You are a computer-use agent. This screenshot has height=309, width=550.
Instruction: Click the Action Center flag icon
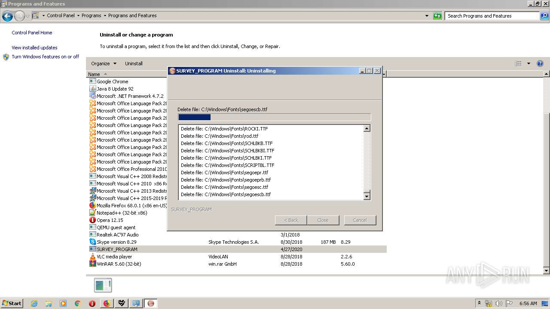[509, 303]
